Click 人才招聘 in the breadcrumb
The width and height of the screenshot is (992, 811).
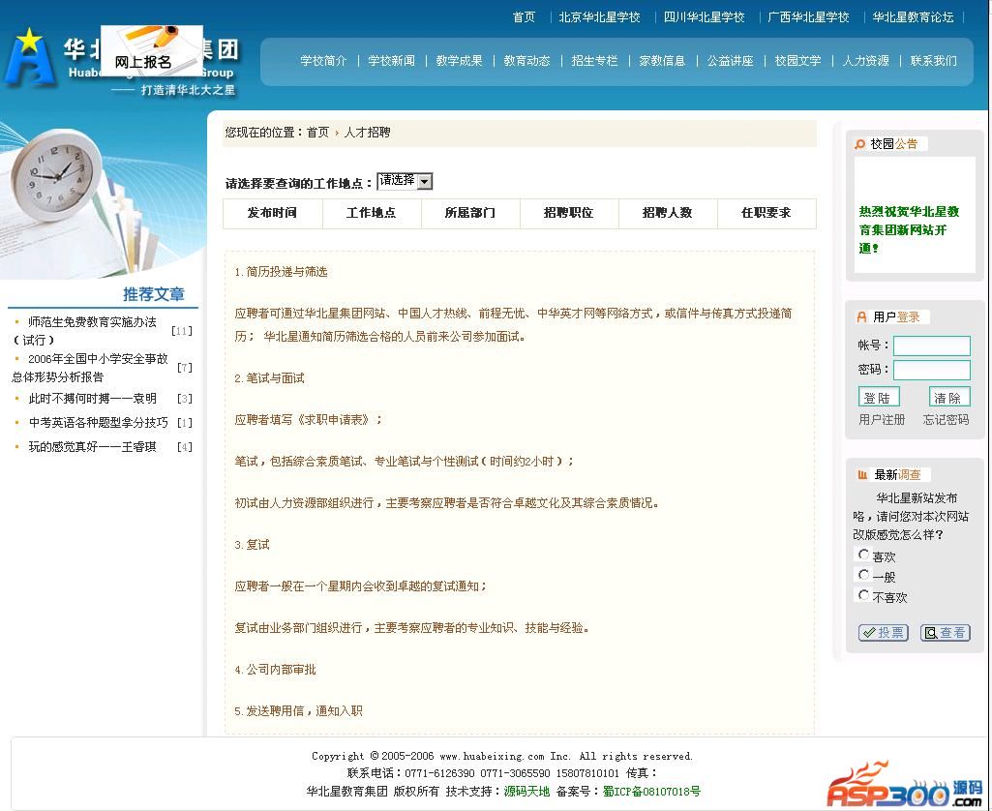(x=367, y=133)
